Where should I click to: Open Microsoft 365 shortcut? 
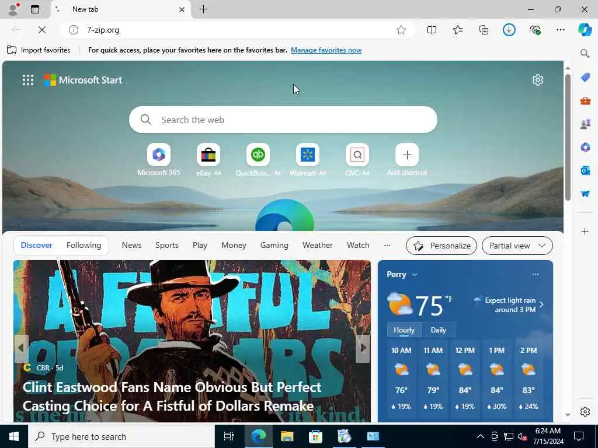click(x=159, y=160)
